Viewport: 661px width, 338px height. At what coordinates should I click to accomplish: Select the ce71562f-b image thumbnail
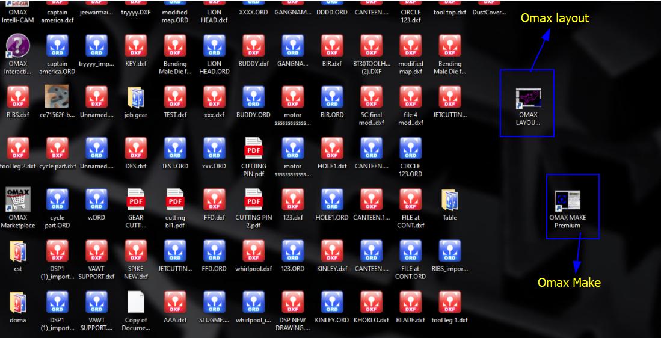(57, 96)
